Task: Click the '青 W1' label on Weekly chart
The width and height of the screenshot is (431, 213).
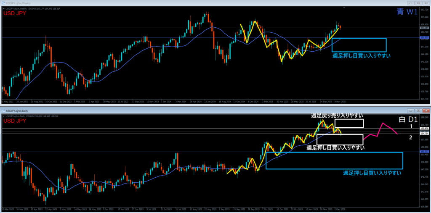Action: pos(406,13)
